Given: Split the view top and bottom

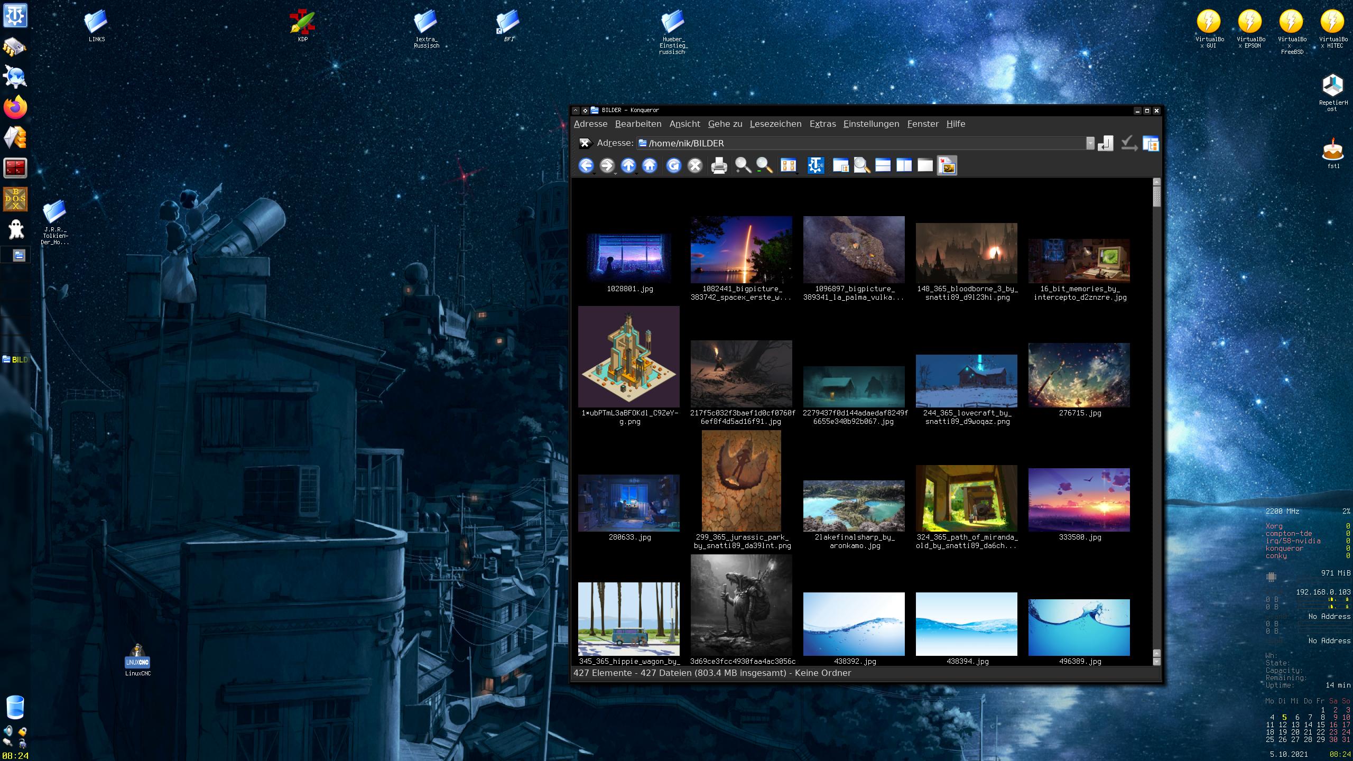Looking at the screenshot, I should (883, 165).
